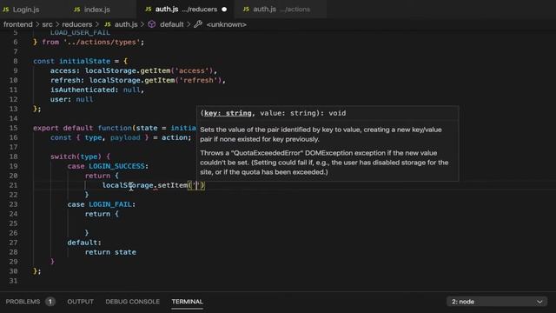Click 'getItem' on the access line
556x313 pixels.
point(156,70)
